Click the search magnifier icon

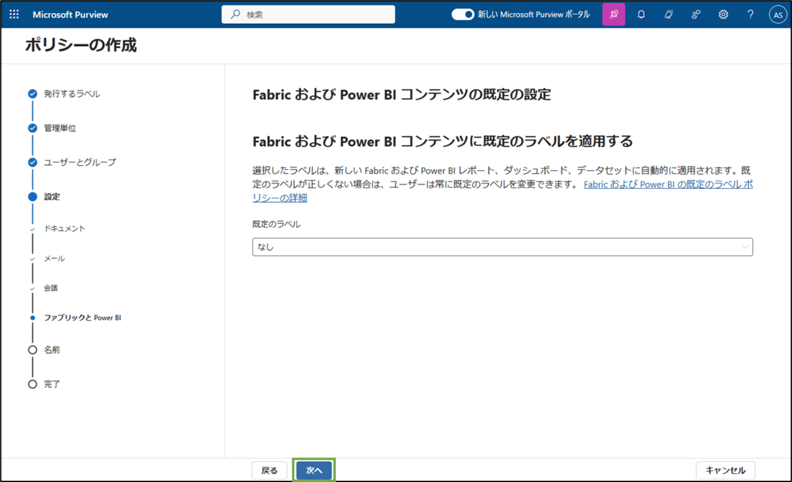click(x=236, y=15)
